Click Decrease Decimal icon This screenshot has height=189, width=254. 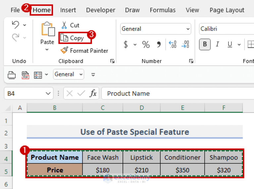[x=185, y=44]
